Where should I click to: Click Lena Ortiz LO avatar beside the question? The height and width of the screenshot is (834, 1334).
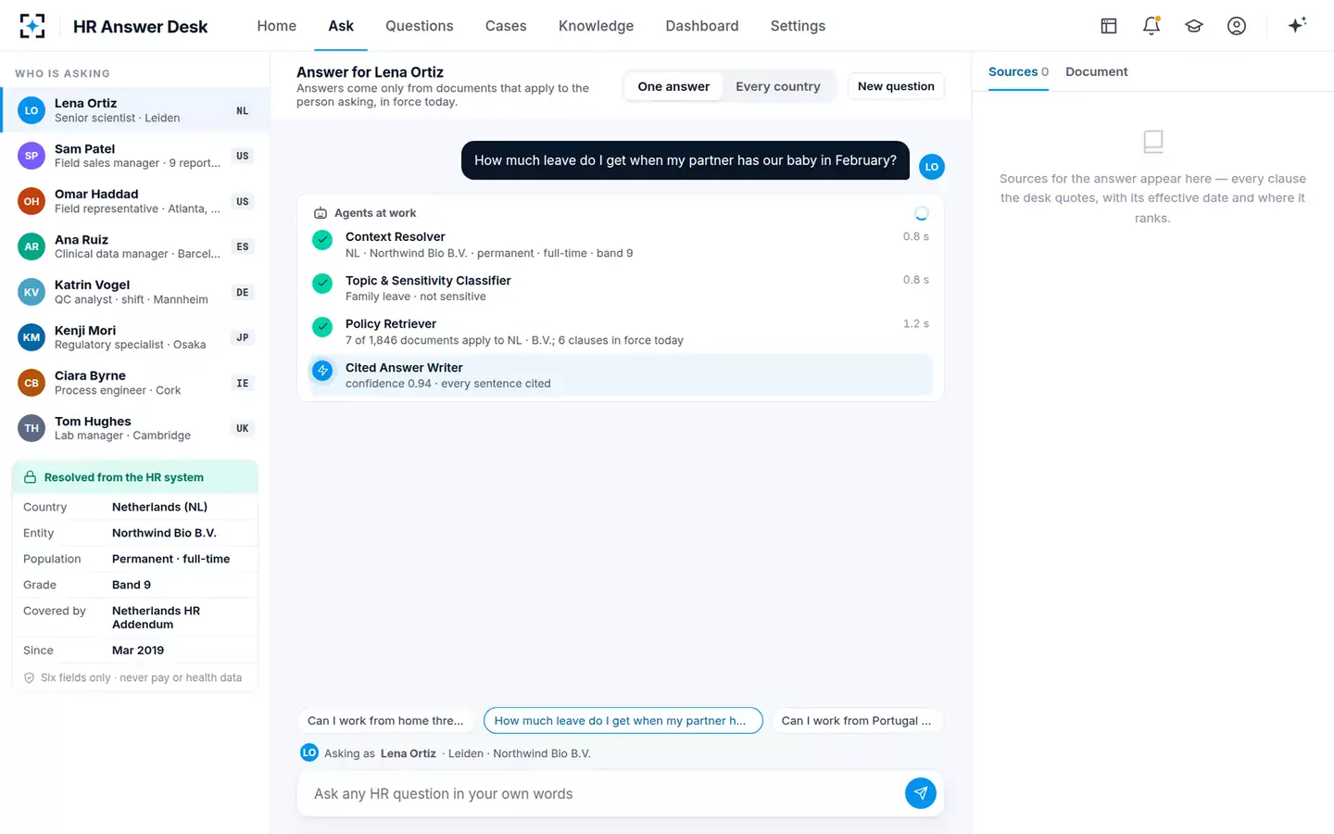pyautogui.click(x=932, y=167)
